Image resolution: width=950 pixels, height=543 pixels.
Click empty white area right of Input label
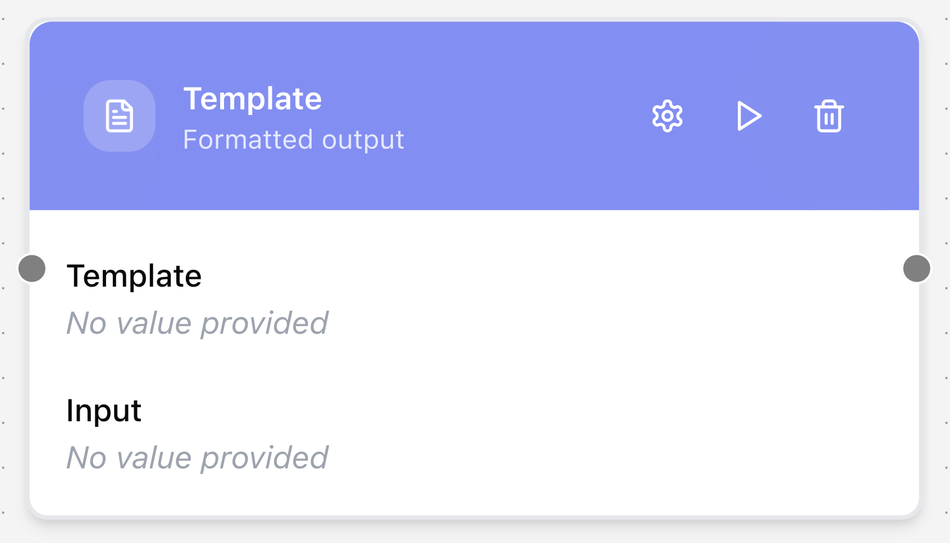click(505, 411)
